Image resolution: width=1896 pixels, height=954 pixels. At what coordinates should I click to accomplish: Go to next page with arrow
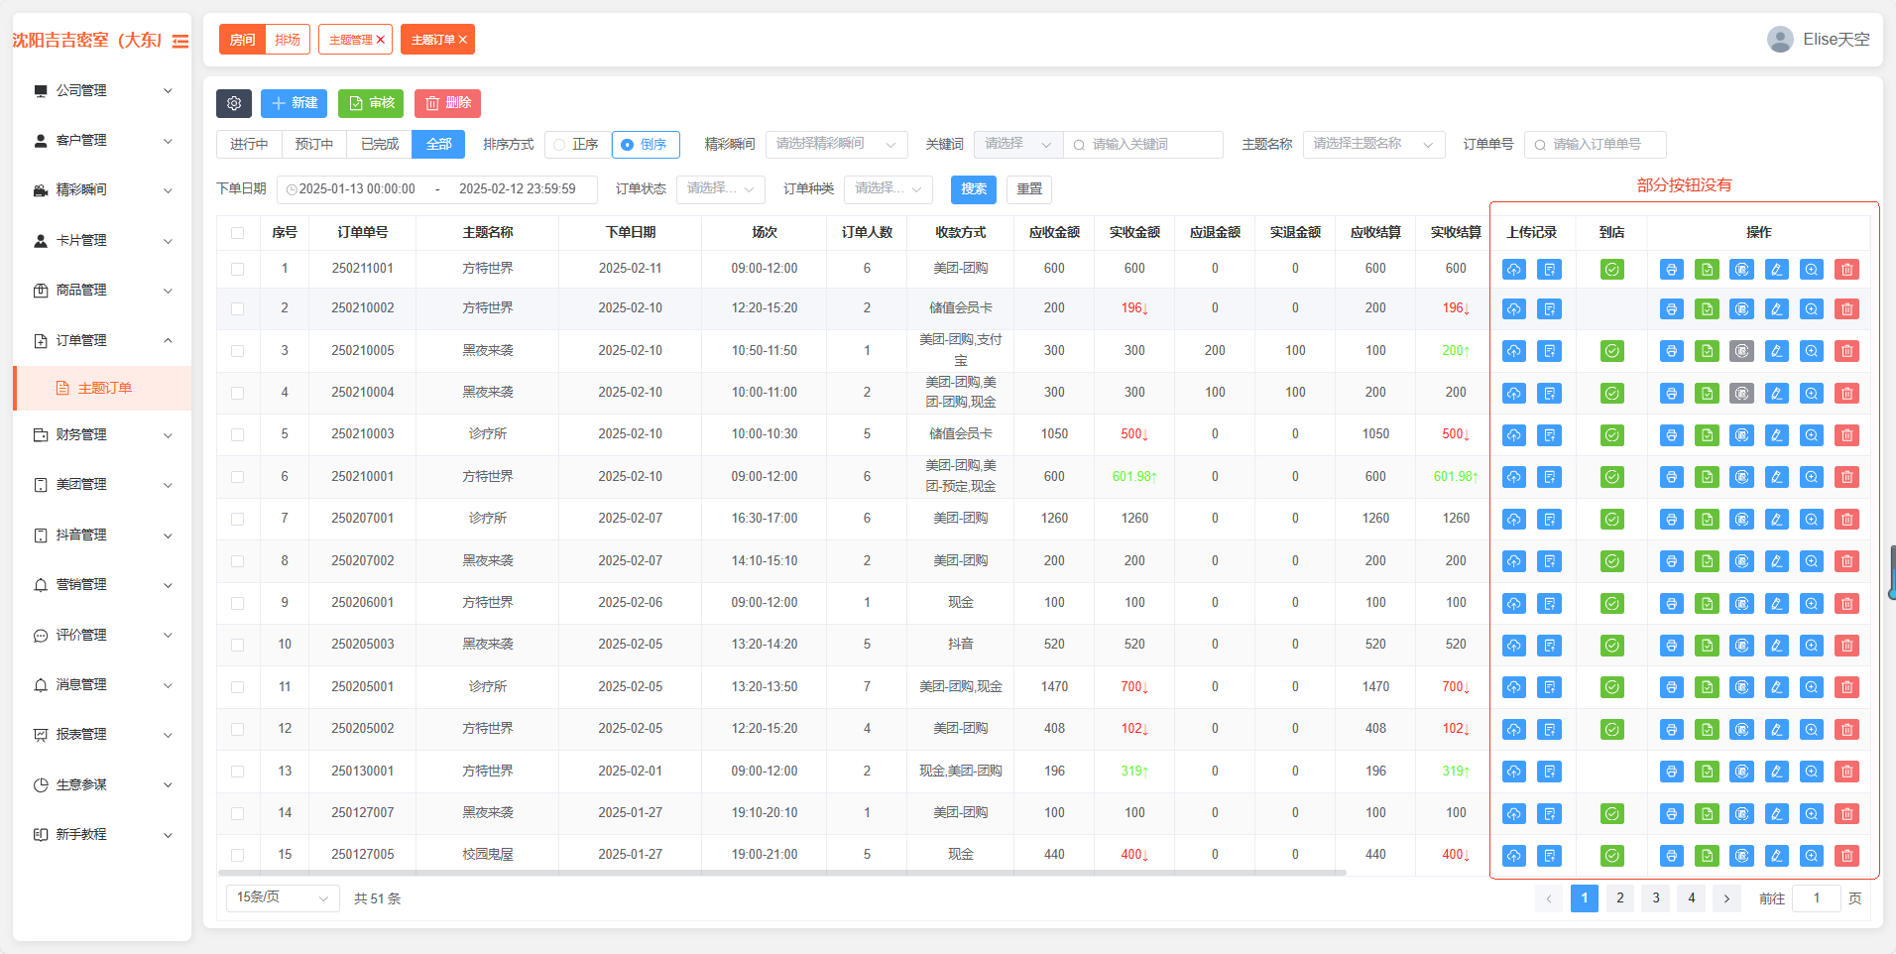1726,898
